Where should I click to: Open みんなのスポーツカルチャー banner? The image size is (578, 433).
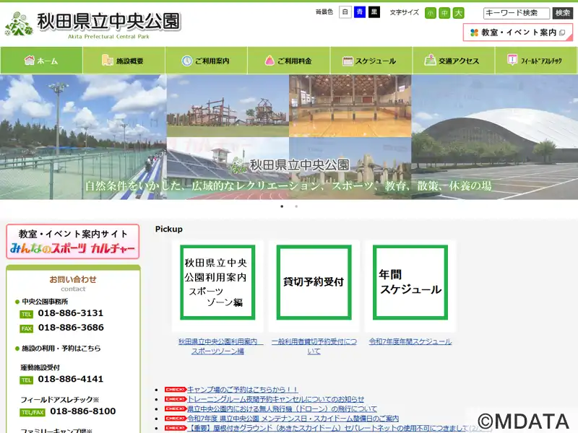pos(73,242)
